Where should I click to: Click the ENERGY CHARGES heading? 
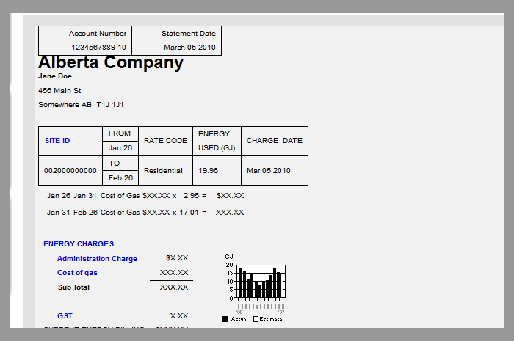coord(79,244)
